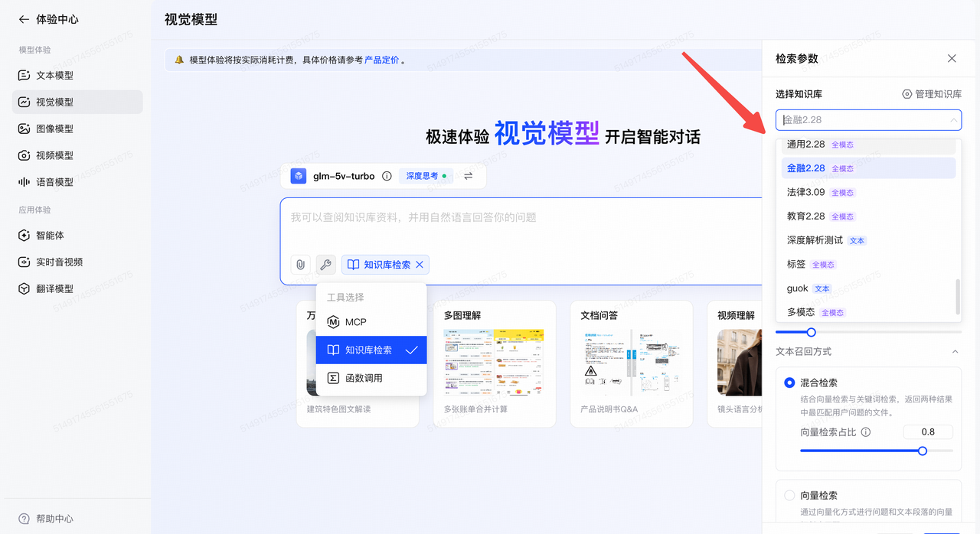Choose 法律3.09 from the knowledge base list
This screenshot has width=980, height=534.
coord(805,192)
